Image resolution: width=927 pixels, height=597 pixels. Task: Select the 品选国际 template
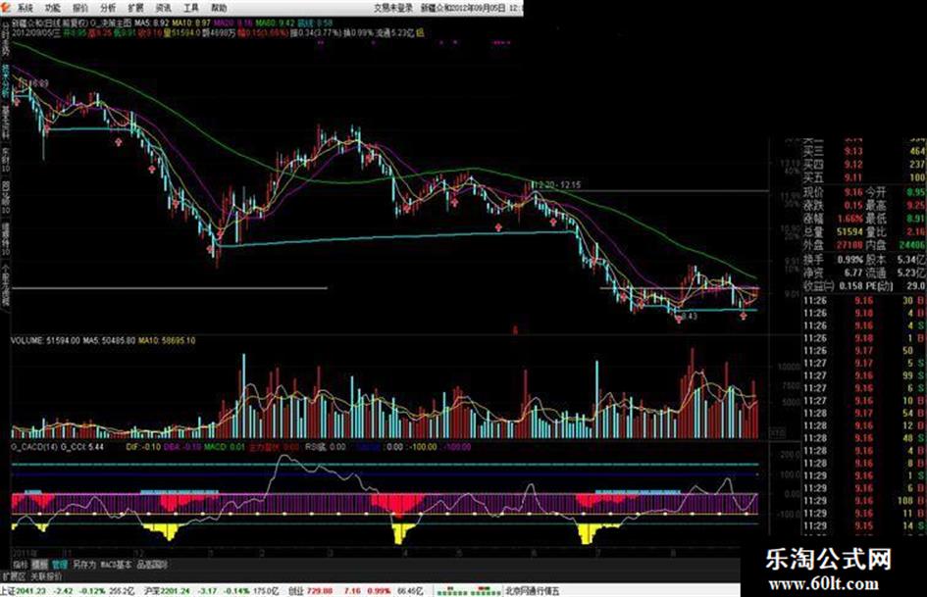tap(152, 565)
